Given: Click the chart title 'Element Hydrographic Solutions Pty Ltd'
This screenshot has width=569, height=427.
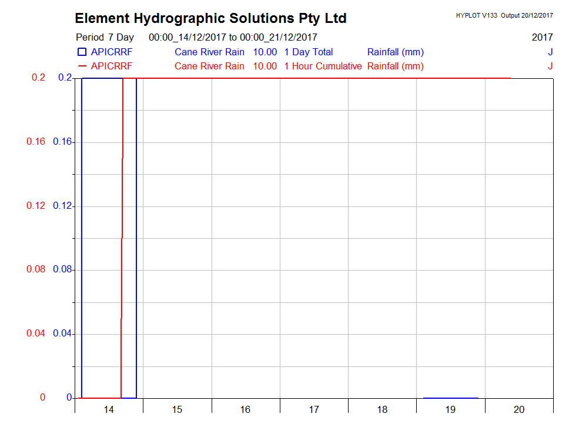Looking at the screenshot, I should [210, 18].
